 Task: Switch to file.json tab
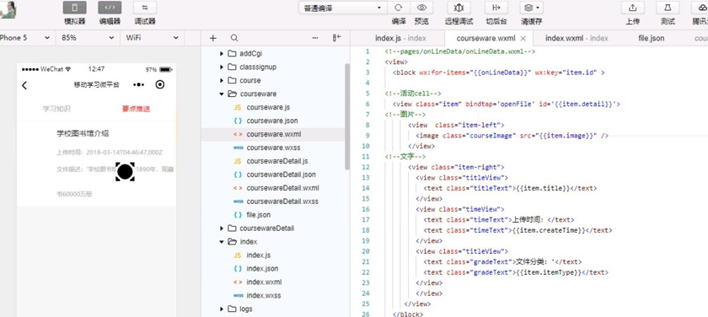coord(651,39)
